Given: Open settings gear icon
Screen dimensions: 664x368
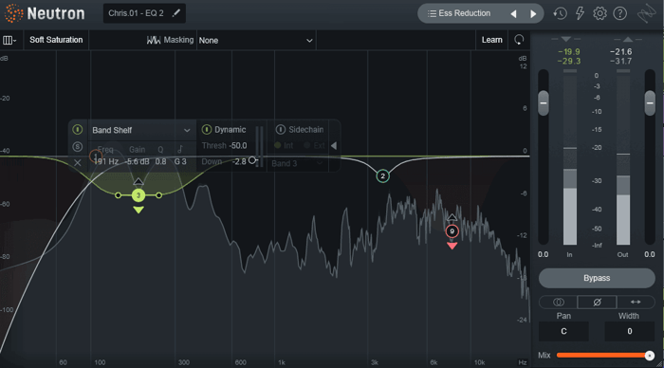Looking at the screenshot, I should pyautogui.click(x=599, y=13).
